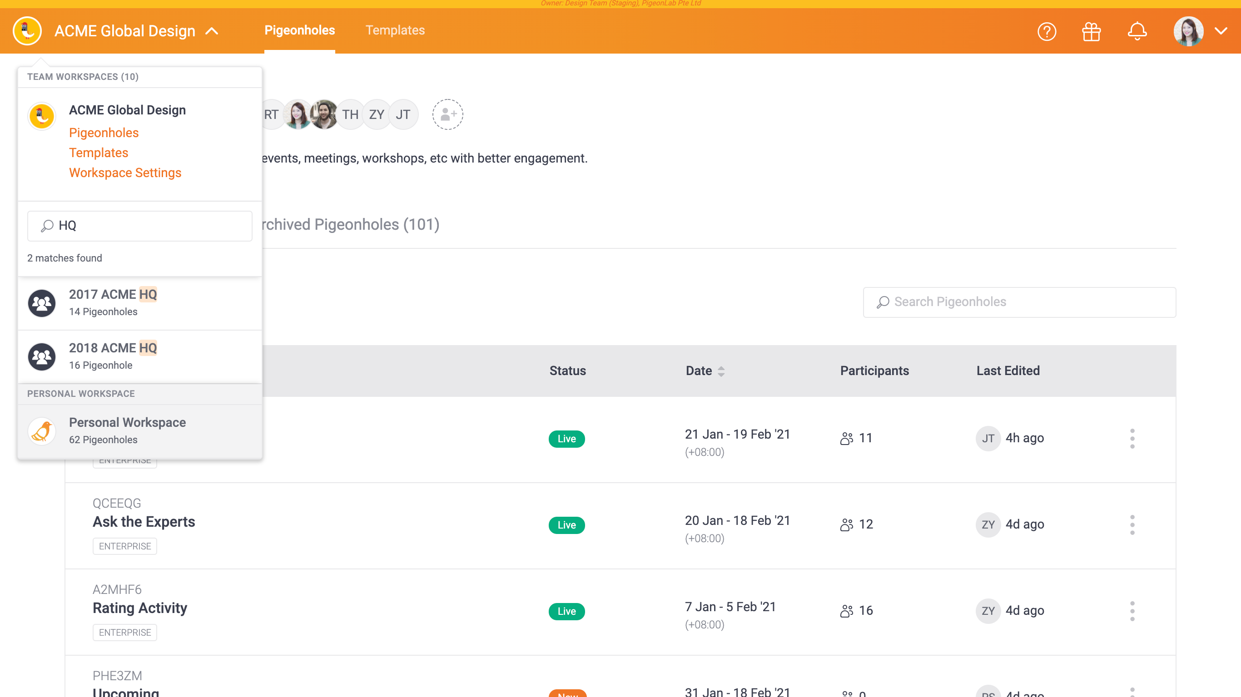Click the Personal Workspace bird icon
The height and width of the screenshot is (697, 1241).
(x=42, y=431)
